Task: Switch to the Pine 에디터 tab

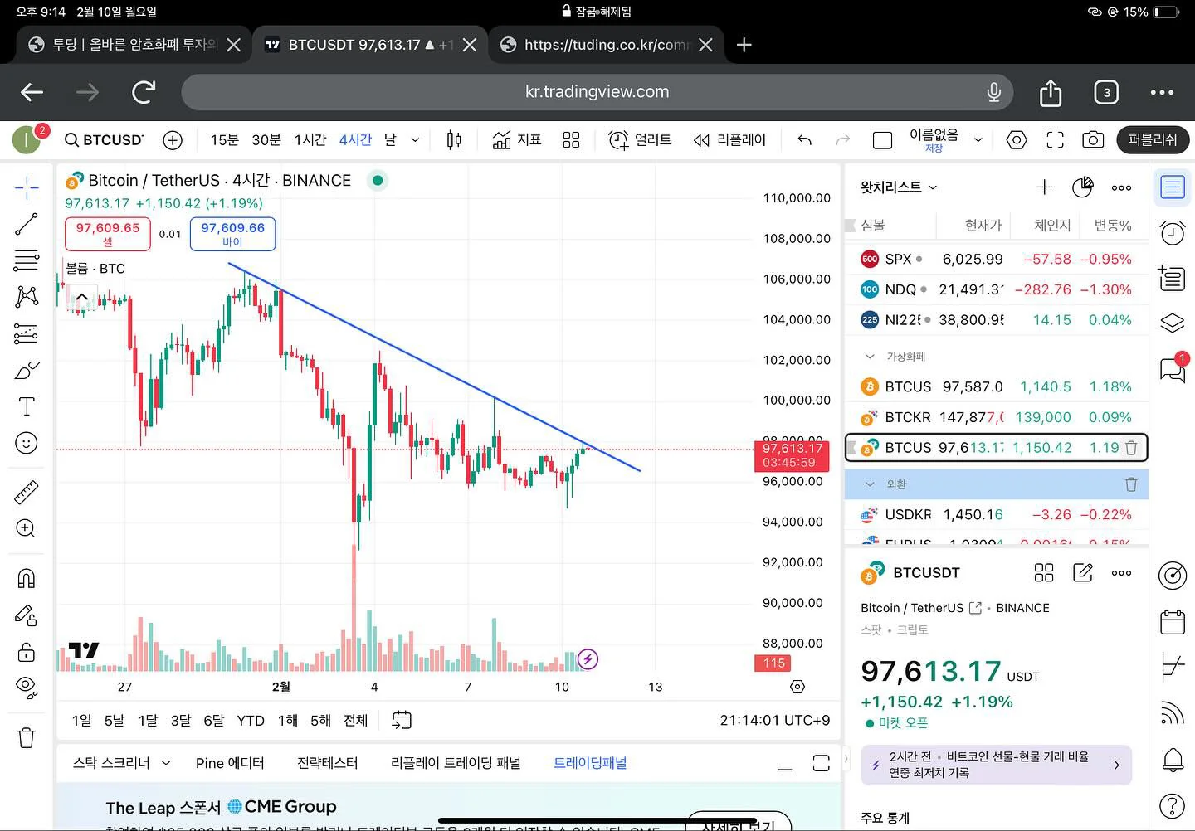Action: [x=230, y=763]
